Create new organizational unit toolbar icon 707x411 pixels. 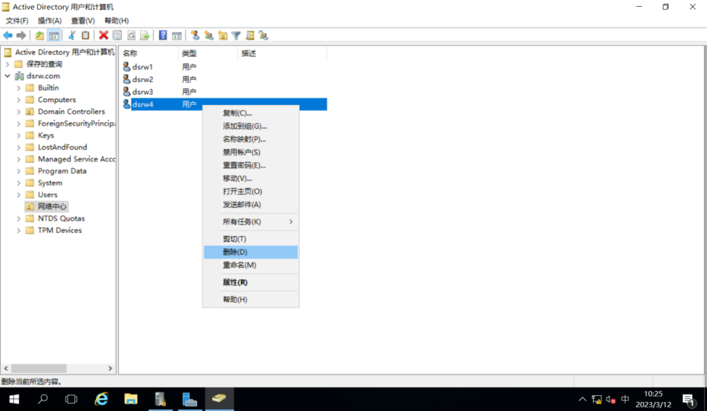[222, 35]
